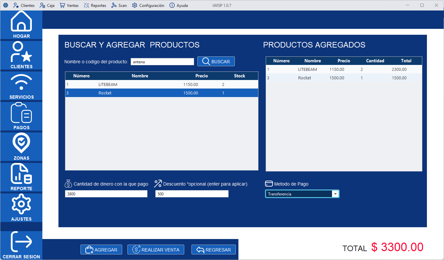Click the Agregar button
Viewport: 444px width, 260px height.
pos(101,250)
